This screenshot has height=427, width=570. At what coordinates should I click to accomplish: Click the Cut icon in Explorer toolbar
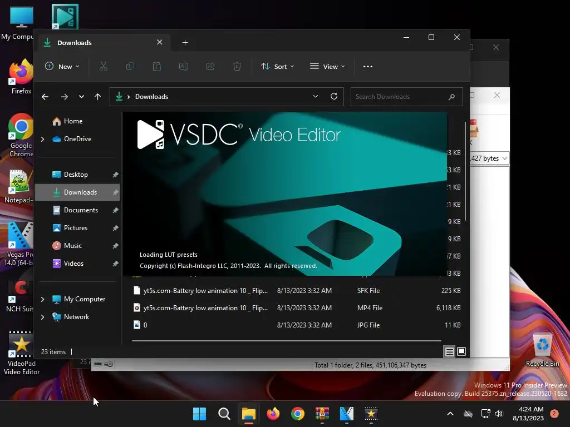point(103,67)
